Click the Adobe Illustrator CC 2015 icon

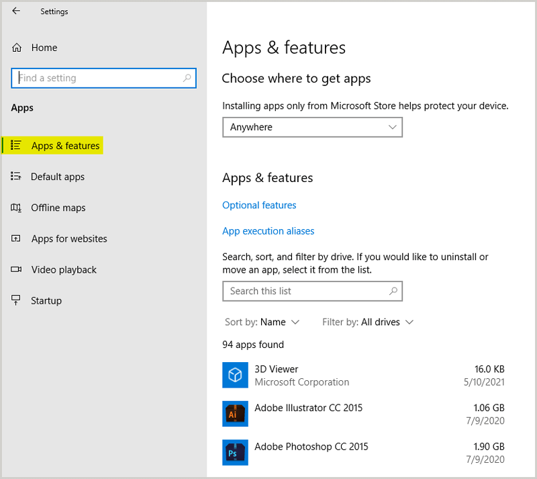click(235, 414)
